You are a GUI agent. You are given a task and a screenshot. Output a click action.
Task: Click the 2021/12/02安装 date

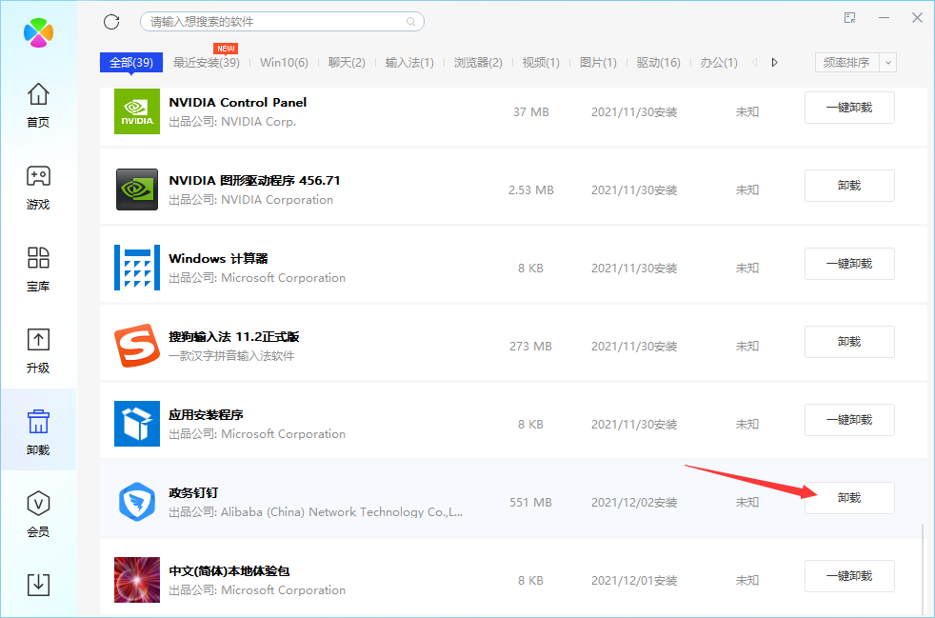pos(634,503)
